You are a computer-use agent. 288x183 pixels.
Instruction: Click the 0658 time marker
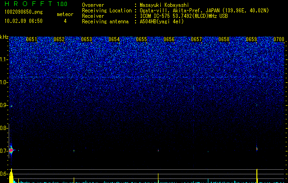pos(224,39)
